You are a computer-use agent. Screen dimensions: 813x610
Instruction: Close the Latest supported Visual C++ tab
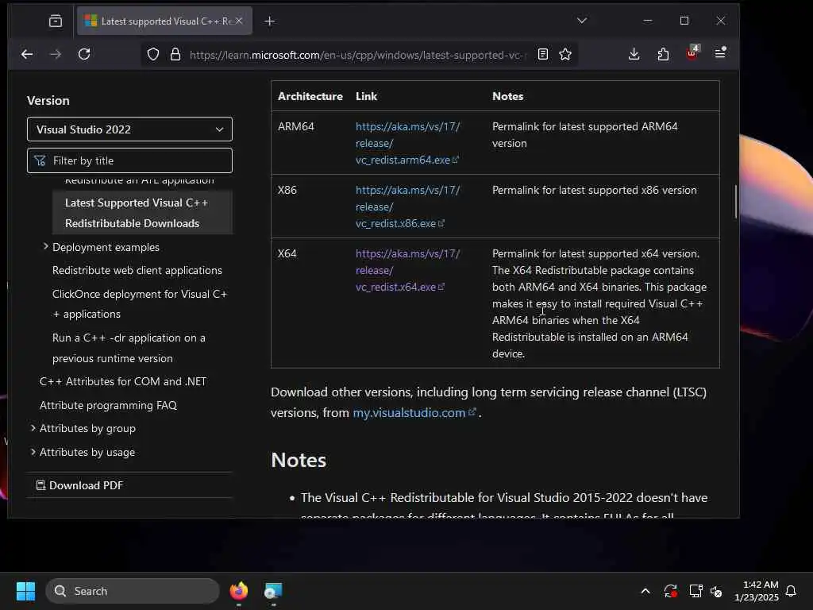239,21
